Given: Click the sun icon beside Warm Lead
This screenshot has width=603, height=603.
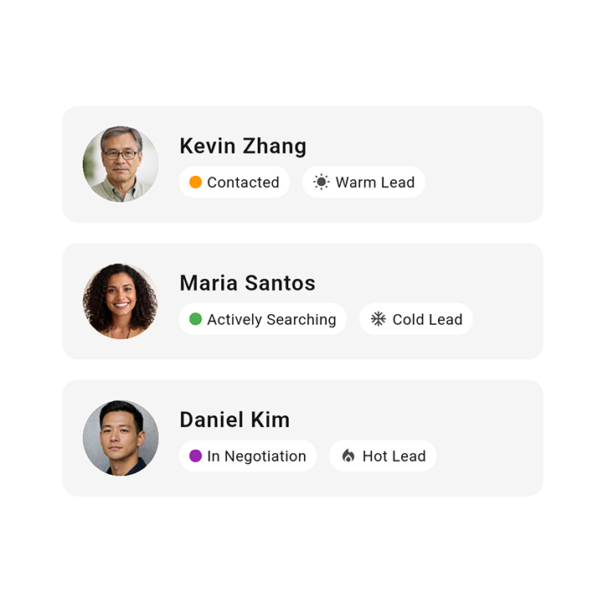Looking at the screenshot, I should click(x=322, y=183).
